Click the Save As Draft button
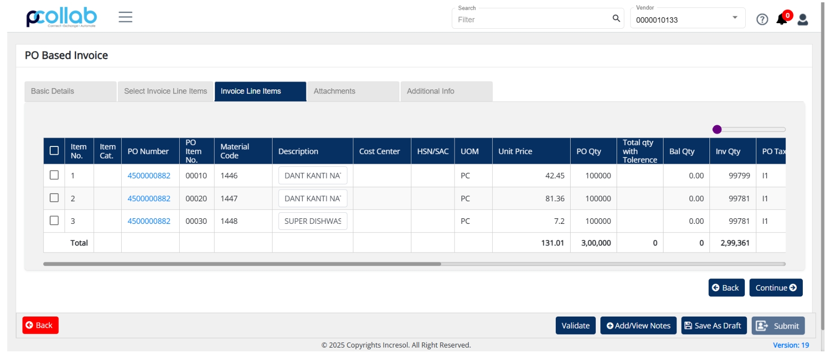Viewport: 826px width, 355px height. click(x=714, y=326)
